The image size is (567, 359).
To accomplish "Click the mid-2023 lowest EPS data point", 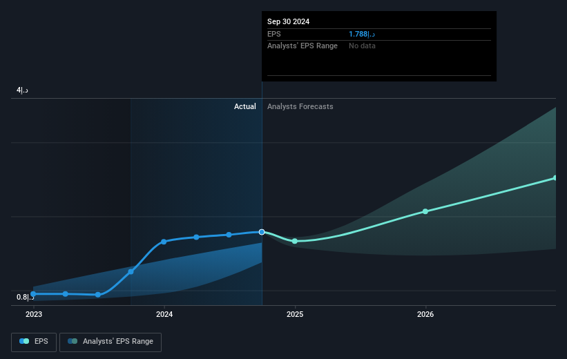I will [x=97, y=295].
